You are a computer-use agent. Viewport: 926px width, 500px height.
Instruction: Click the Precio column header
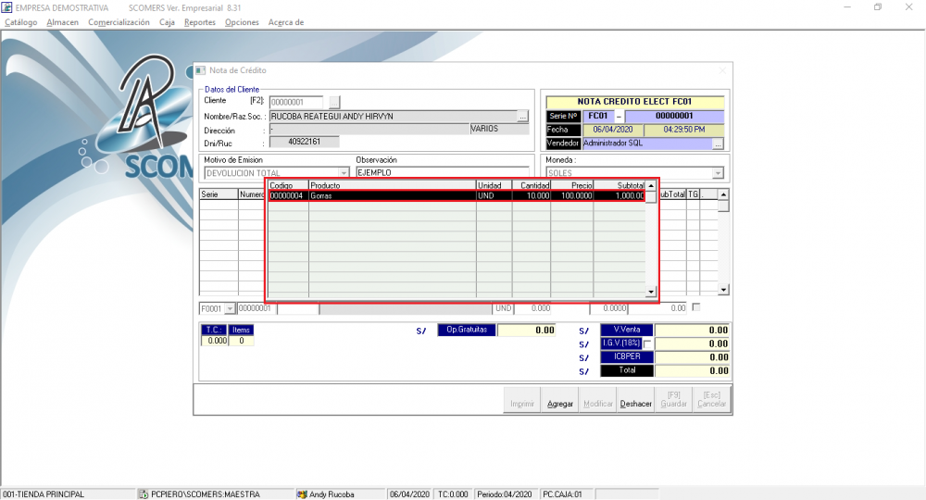tap(571, 185)
